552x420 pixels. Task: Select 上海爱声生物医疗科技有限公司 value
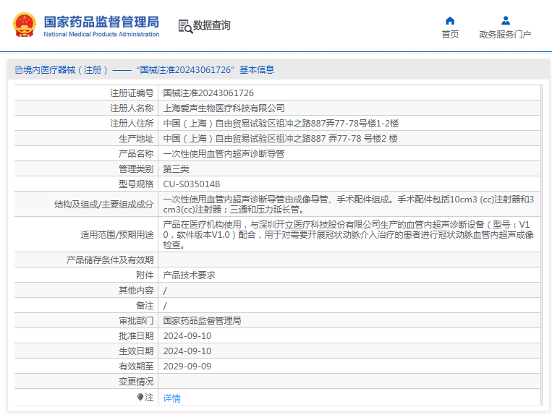coord(224,108)
